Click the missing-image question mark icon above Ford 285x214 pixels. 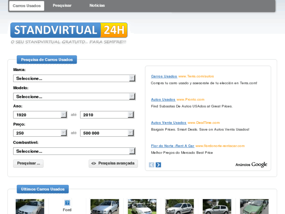pos(67,203)
